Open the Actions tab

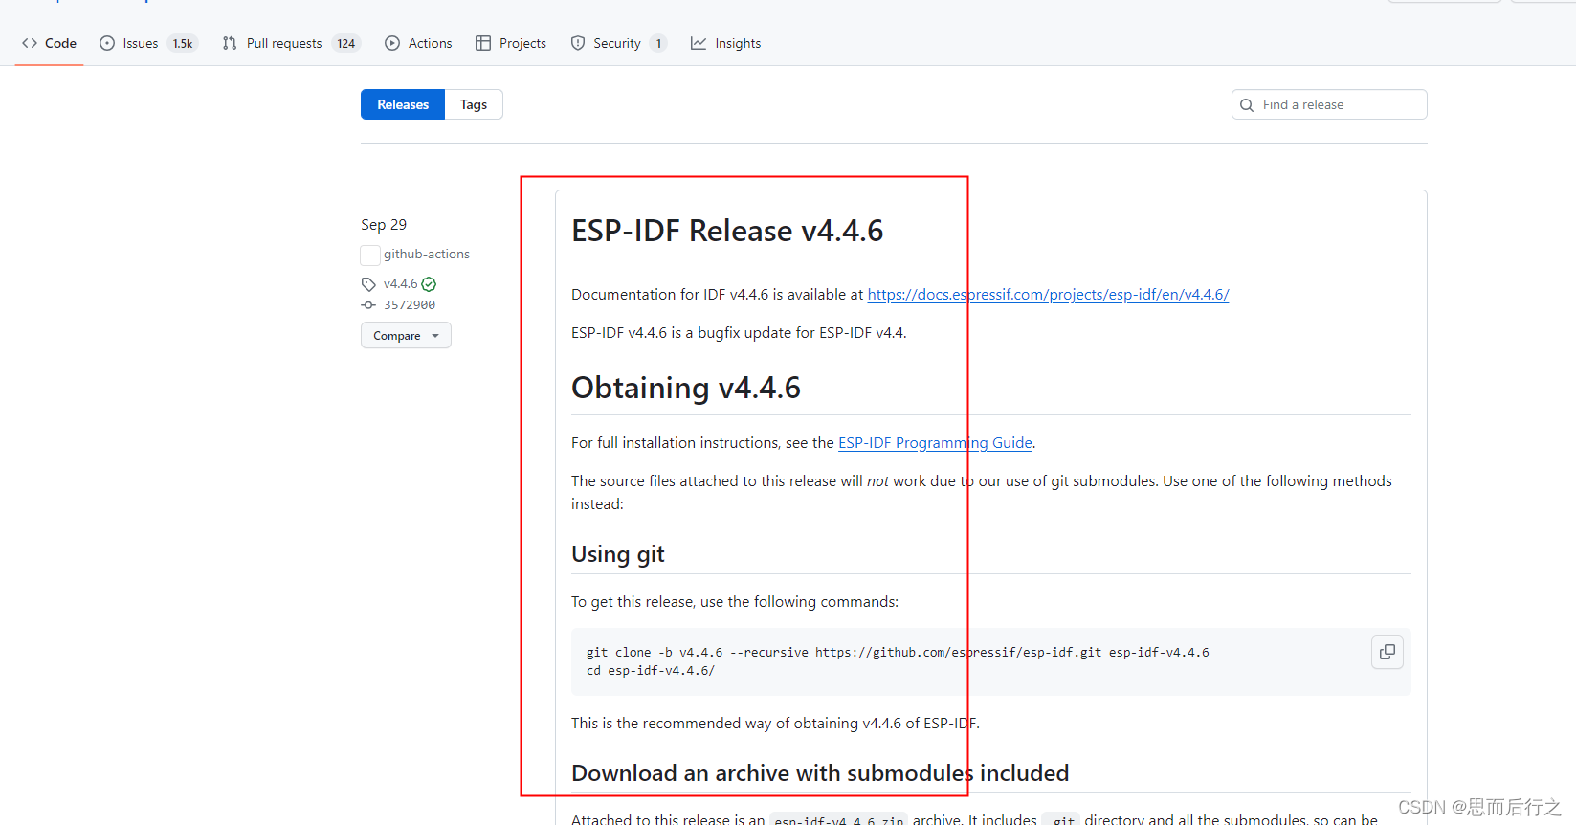pyautogui.click(x=418, y=43)
